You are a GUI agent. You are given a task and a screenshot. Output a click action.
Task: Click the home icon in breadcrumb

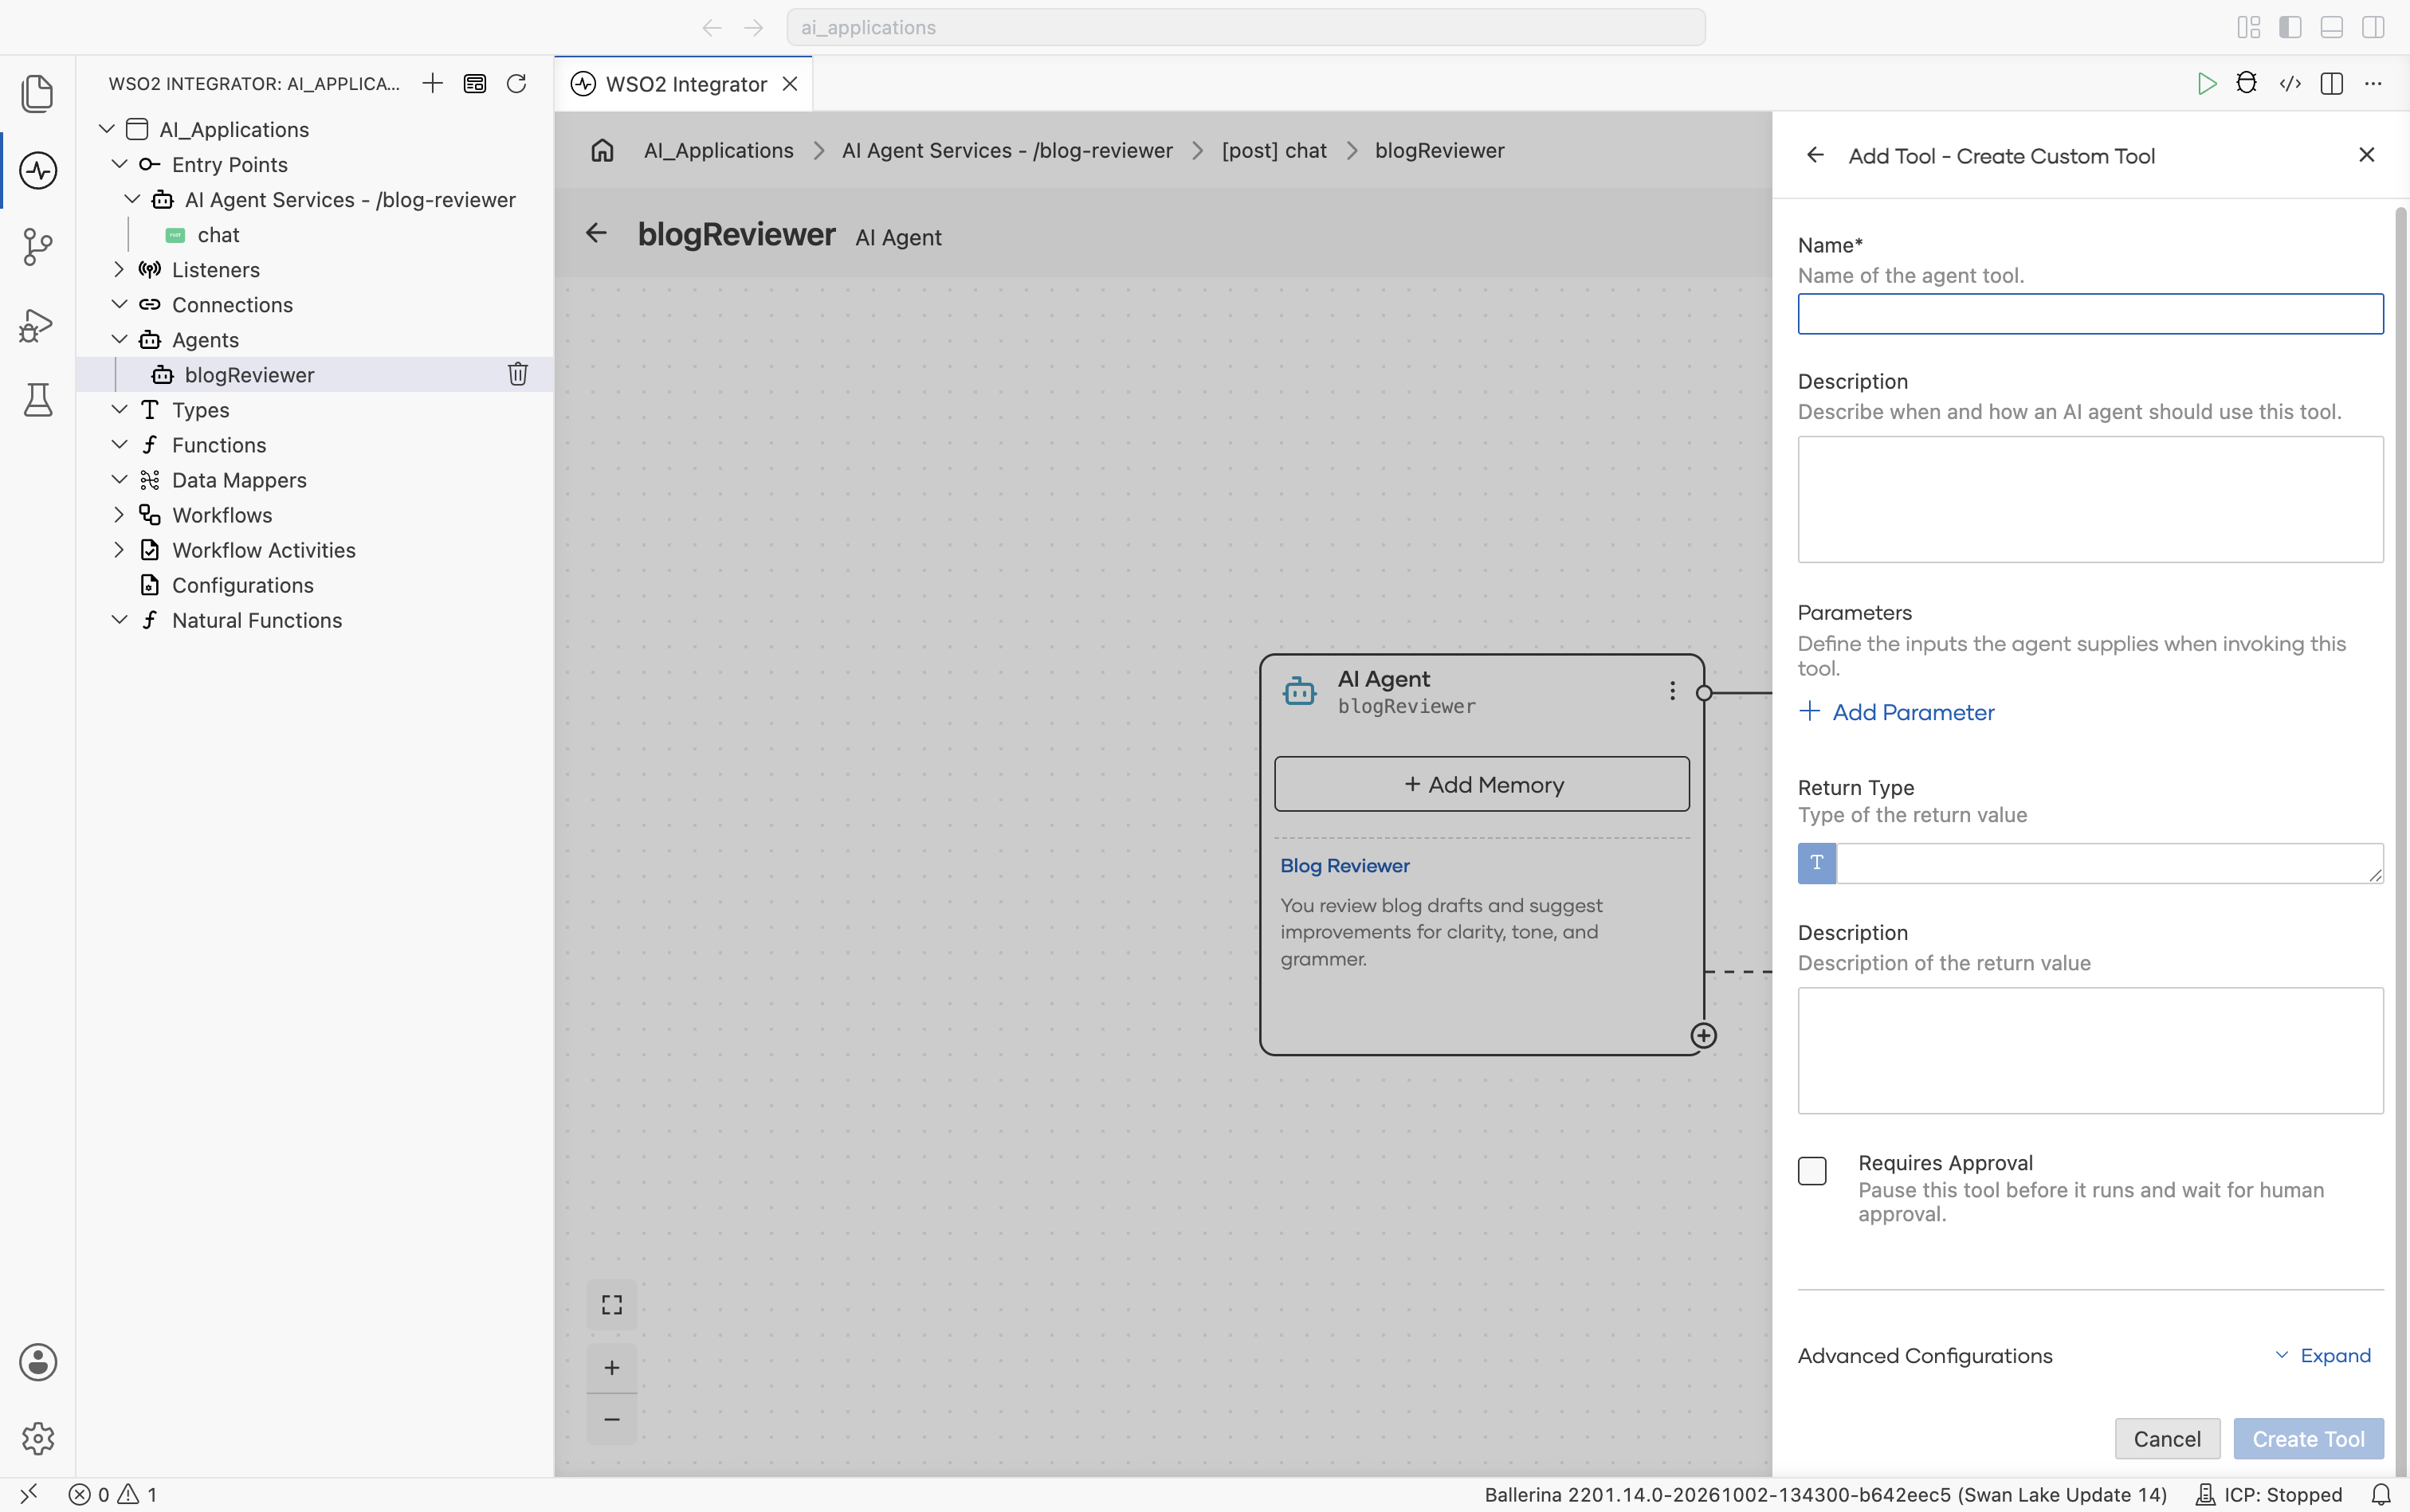pos(602,150)
